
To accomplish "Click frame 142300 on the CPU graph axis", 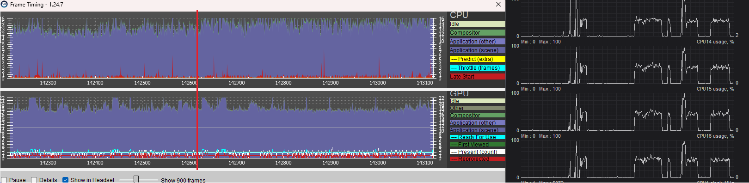I will tap(48, 83).
